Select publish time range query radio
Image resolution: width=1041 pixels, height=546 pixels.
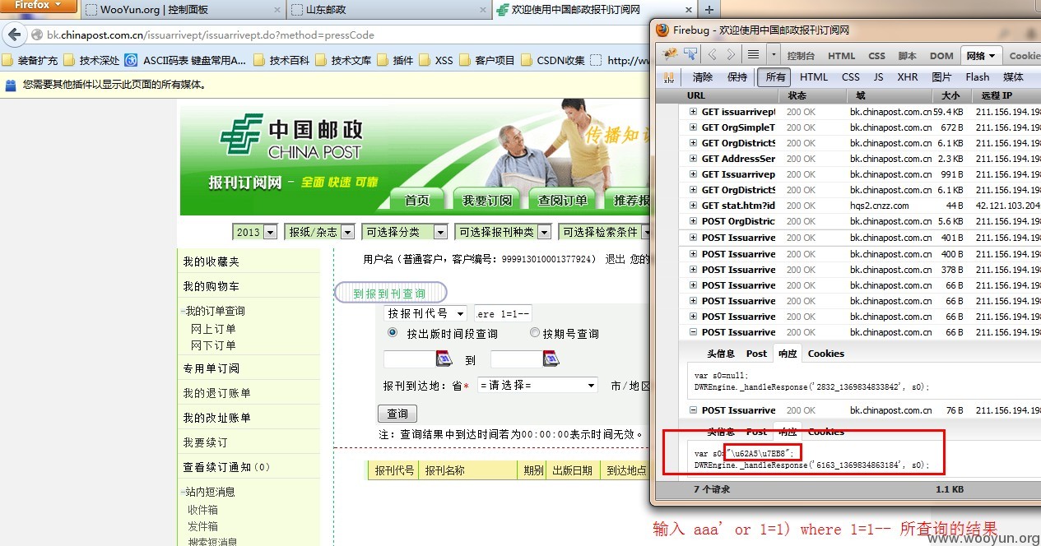tap(393, 333)
